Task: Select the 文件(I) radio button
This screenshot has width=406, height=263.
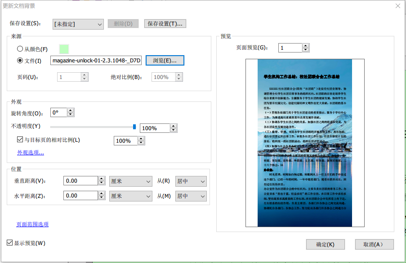Action: (x=19, y=60)
